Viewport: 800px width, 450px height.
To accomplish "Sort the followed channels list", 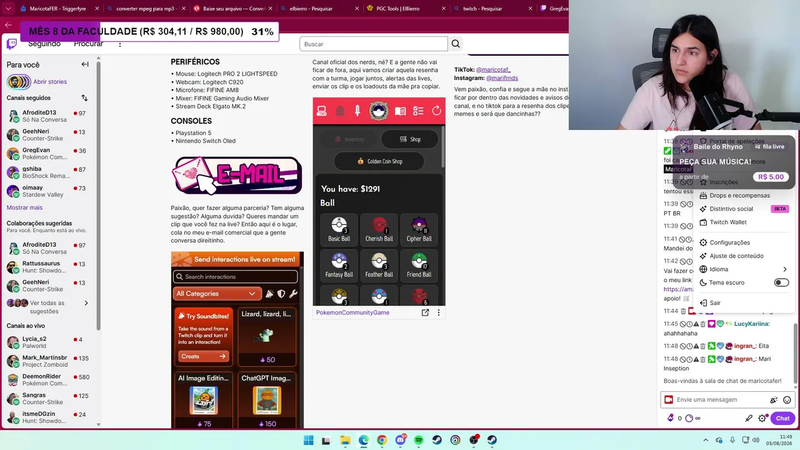I will 84,98.
